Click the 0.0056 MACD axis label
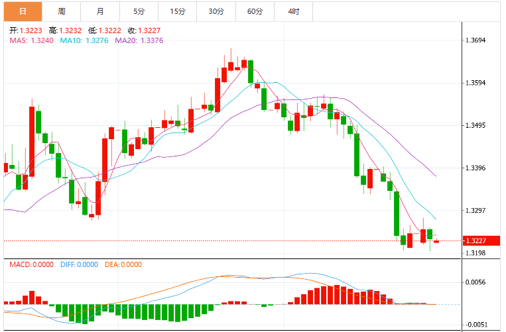 pos(475,282)
